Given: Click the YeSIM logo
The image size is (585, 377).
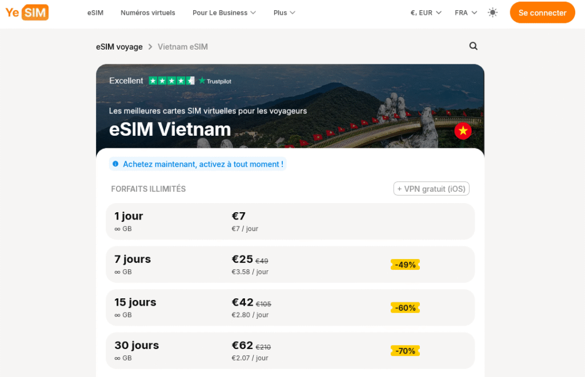Looking at the screenshot, I should point(26,12).
